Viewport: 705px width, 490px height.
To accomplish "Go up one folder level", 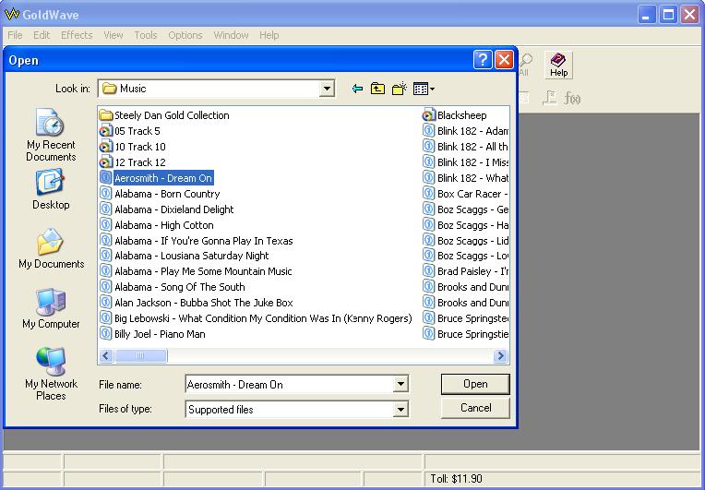I will [378, 89].
